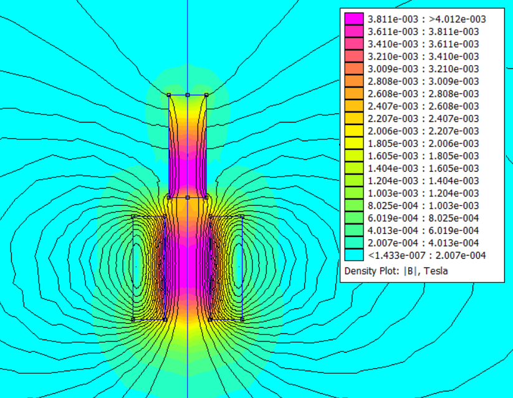The width and height of the screenshot is (513, 398).
Task: Click the top center node on the axis
Action: coord(188,95)
